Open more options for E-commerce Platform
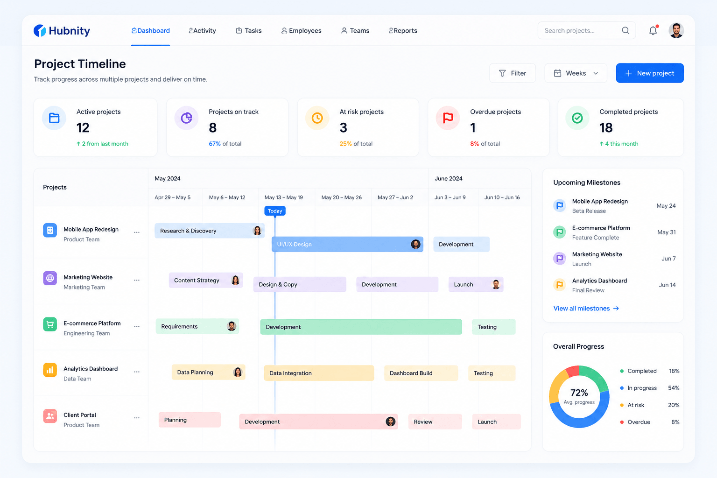Viewport: 717px width, 478px height. pos(137,327)
